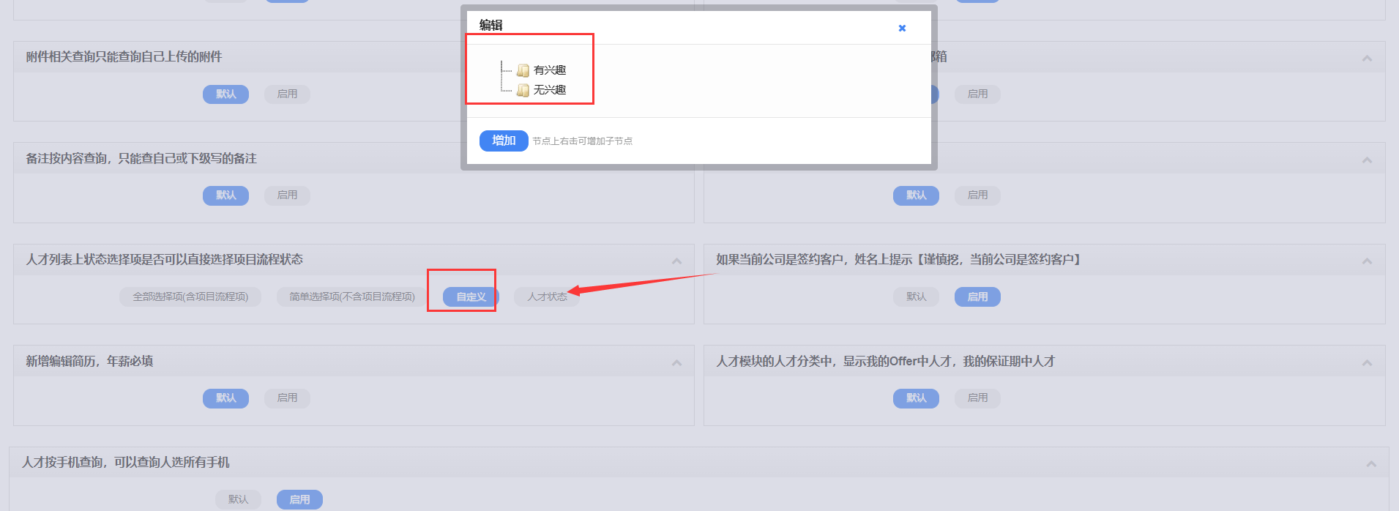Select 默认 for Offer中人才 classification setting

[916, 398]
